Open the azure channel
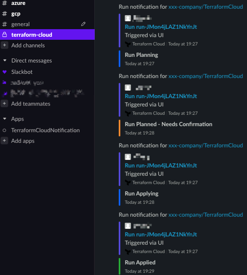 coord(18,3)
